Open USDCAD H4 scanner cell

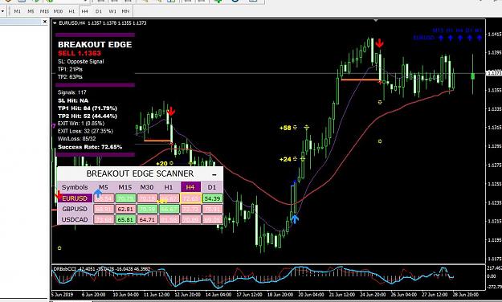tap(190, 219)
